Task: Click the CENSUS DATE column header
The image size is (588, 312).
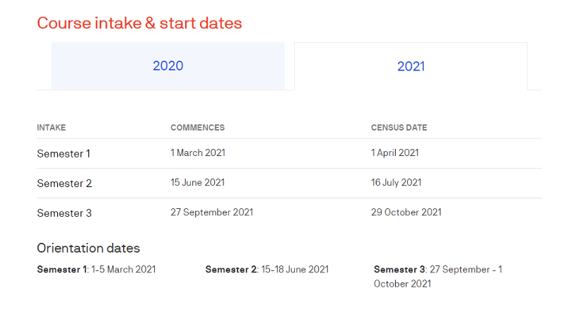Action: [399, 128]
